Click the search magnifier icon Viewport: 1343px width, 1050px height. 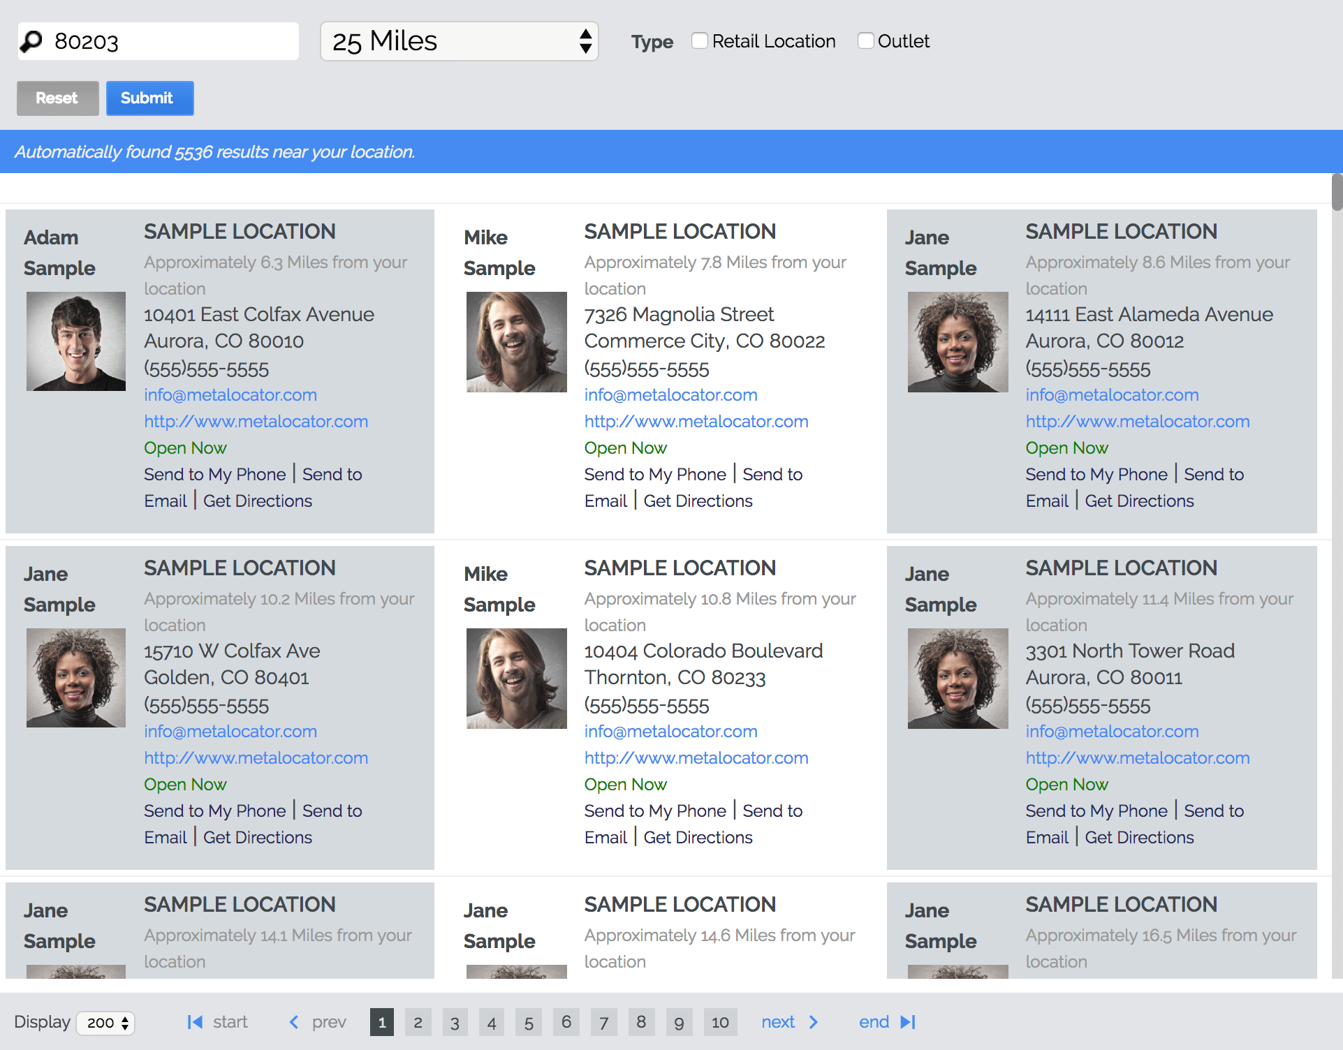(31, 41)
